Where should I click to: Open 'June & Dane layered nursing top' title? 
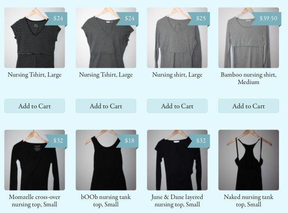coord(177,200)
